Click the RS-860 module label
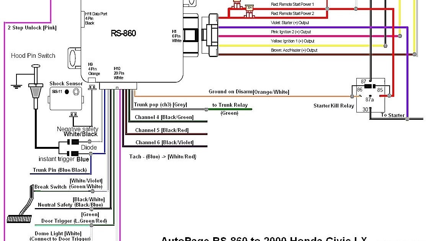This screenshot has width=426, height=241. coord(123,33)
